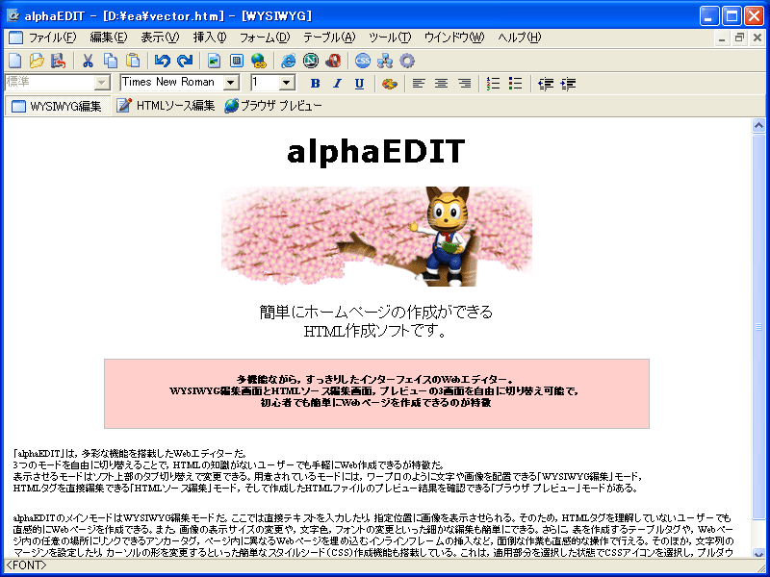Click the network nodes toolbar icon

pos(385,61)
